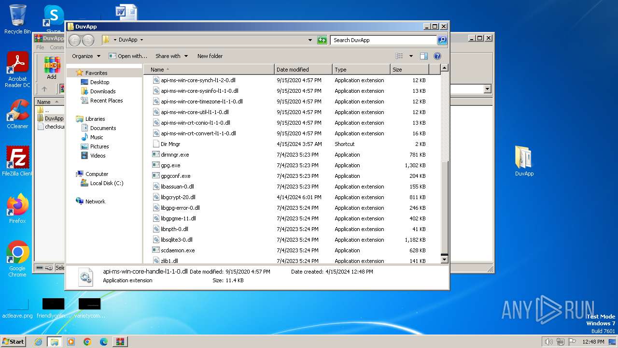Click the WinRAR taskbar icon
Image resolution: width=618 pixels, height=348 pixels.
tap(120, 342)
